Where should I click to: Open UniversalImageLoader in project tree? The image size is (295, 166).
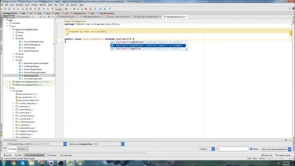(x=33, y=79)
